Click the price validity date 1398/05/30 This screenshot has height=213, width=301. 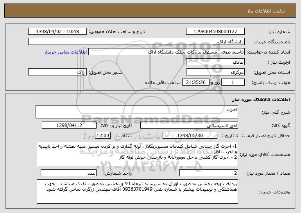pyautogui.click(x=190, y=135)
